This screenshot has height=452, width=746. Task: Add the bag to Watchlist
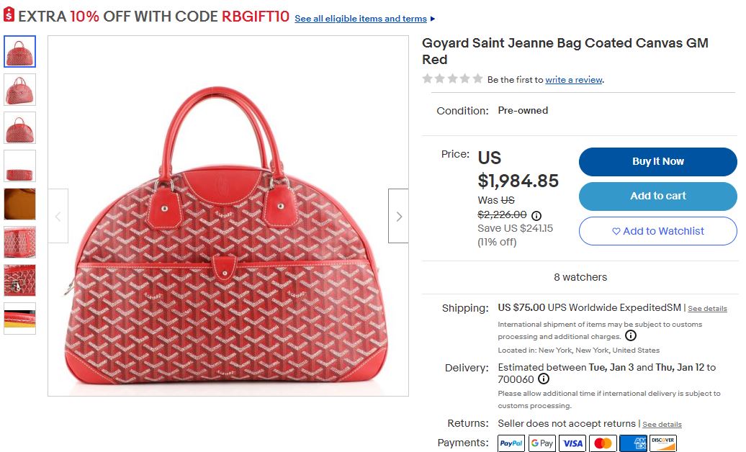point(657,231)
